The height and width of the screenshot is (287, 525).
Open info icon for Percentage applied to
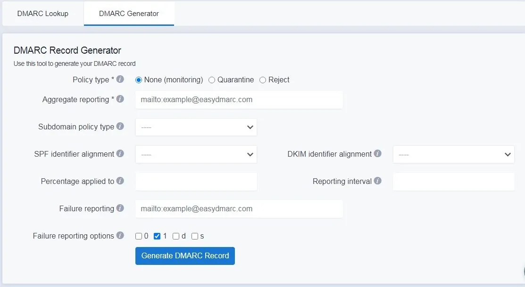click(x=120, y=181)
